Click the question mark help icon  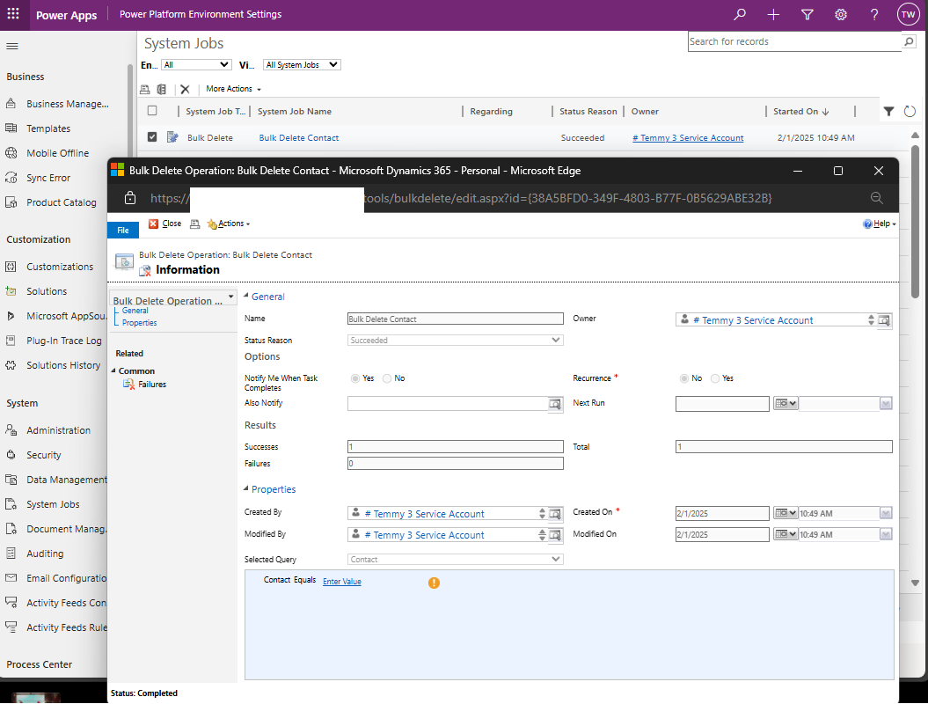pos(874,14)
